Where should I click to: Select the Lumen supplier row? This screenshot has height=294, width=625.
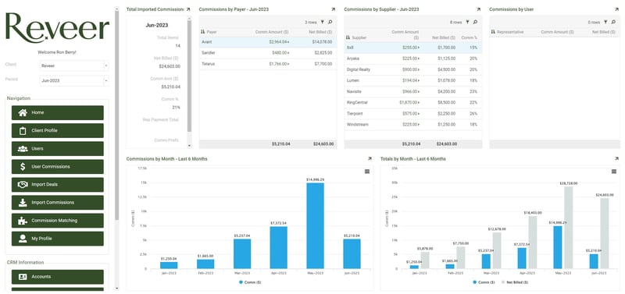pyautogui.click(x=413, y=81)
